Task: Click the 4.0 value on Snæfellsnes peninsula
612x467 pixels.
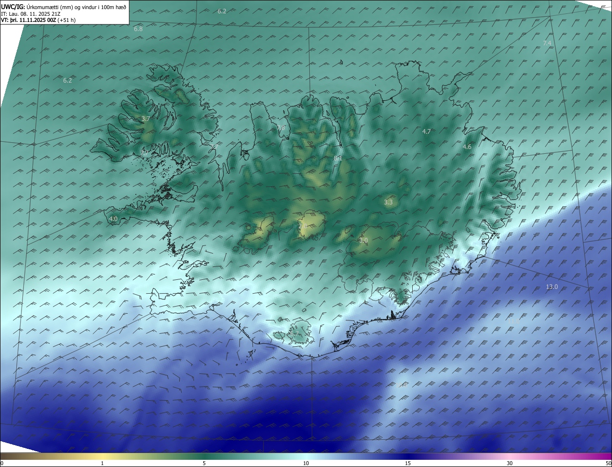Action: 113,219
